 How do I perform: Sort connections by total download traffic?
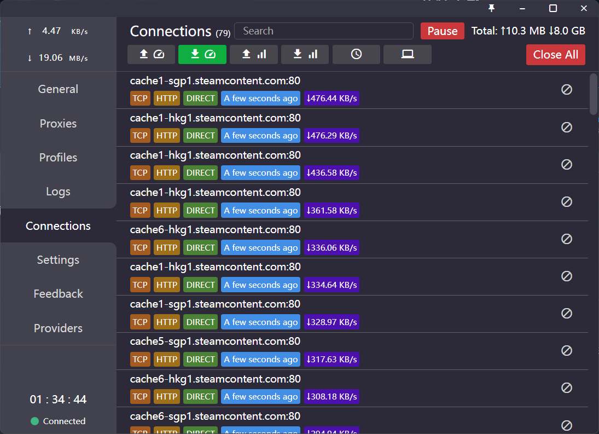point(305,54)
